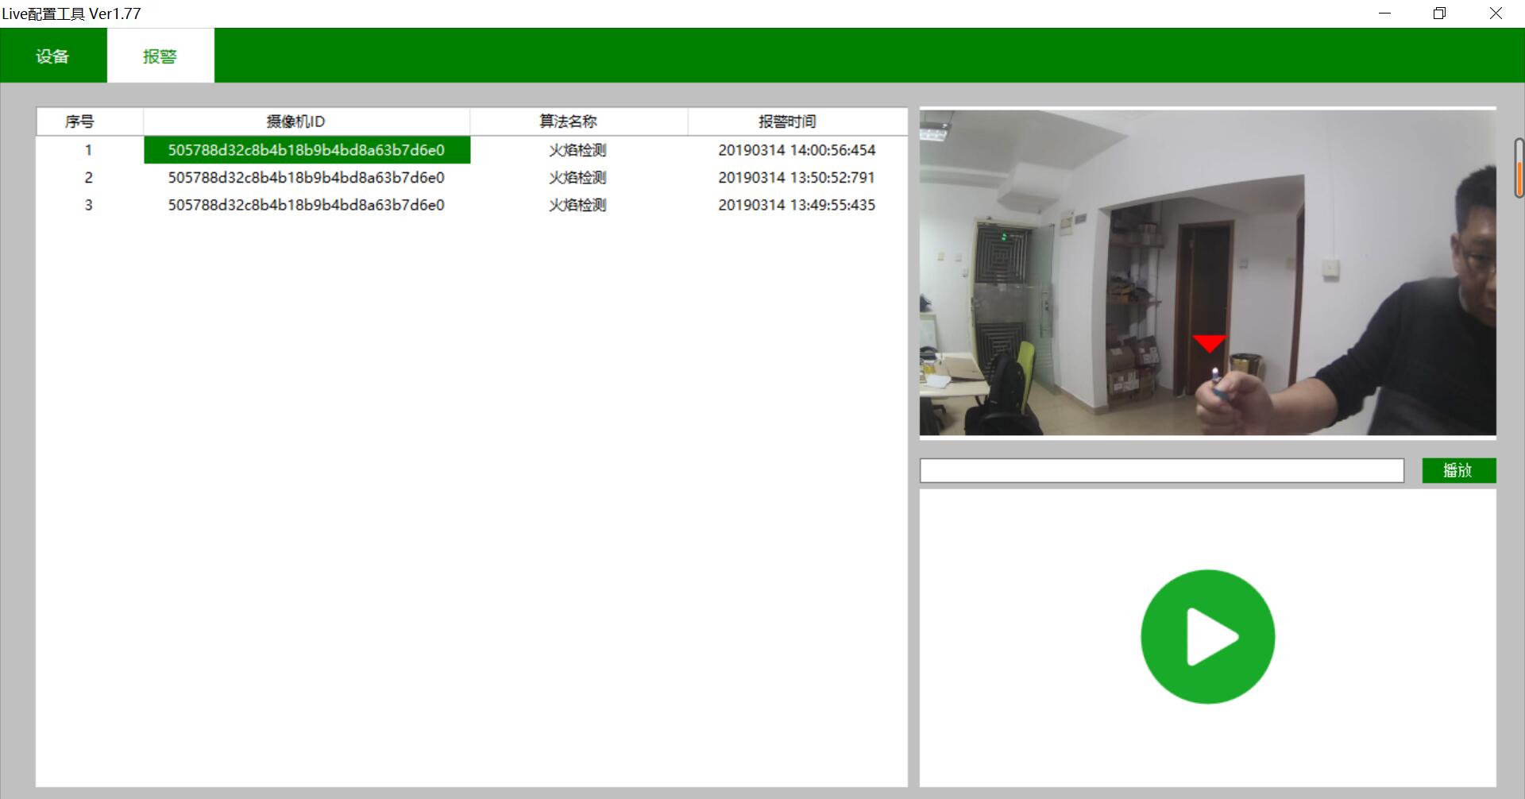The image size is (1525, 799).
Task: Minimize the Live配置工具 window
Action: click(1385, 14)
